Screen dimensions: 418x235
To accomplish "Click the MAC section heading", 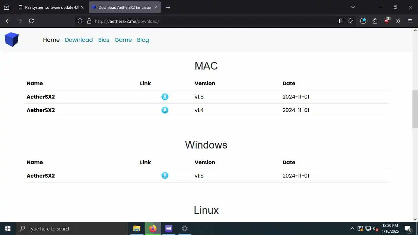I will tap(206, 66).
